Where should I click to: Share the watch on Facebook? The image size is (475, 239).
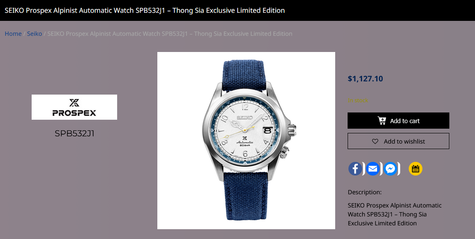click(x=355, y=169)
